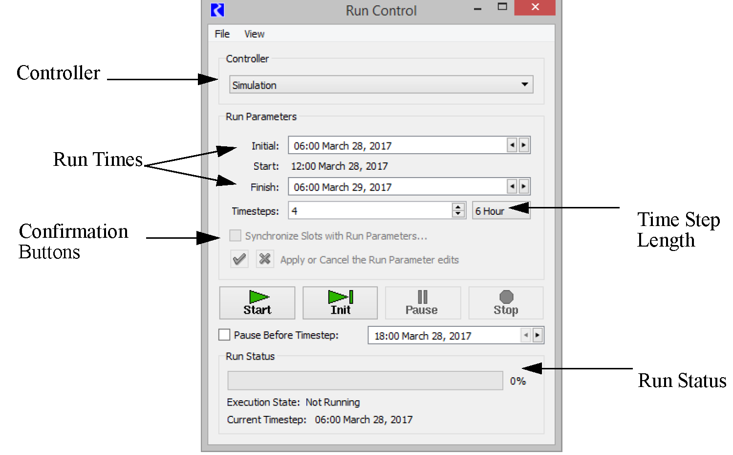Click the Pause run button

(422, 303)
